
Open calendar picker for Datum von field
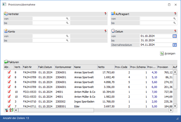point(174,36)
